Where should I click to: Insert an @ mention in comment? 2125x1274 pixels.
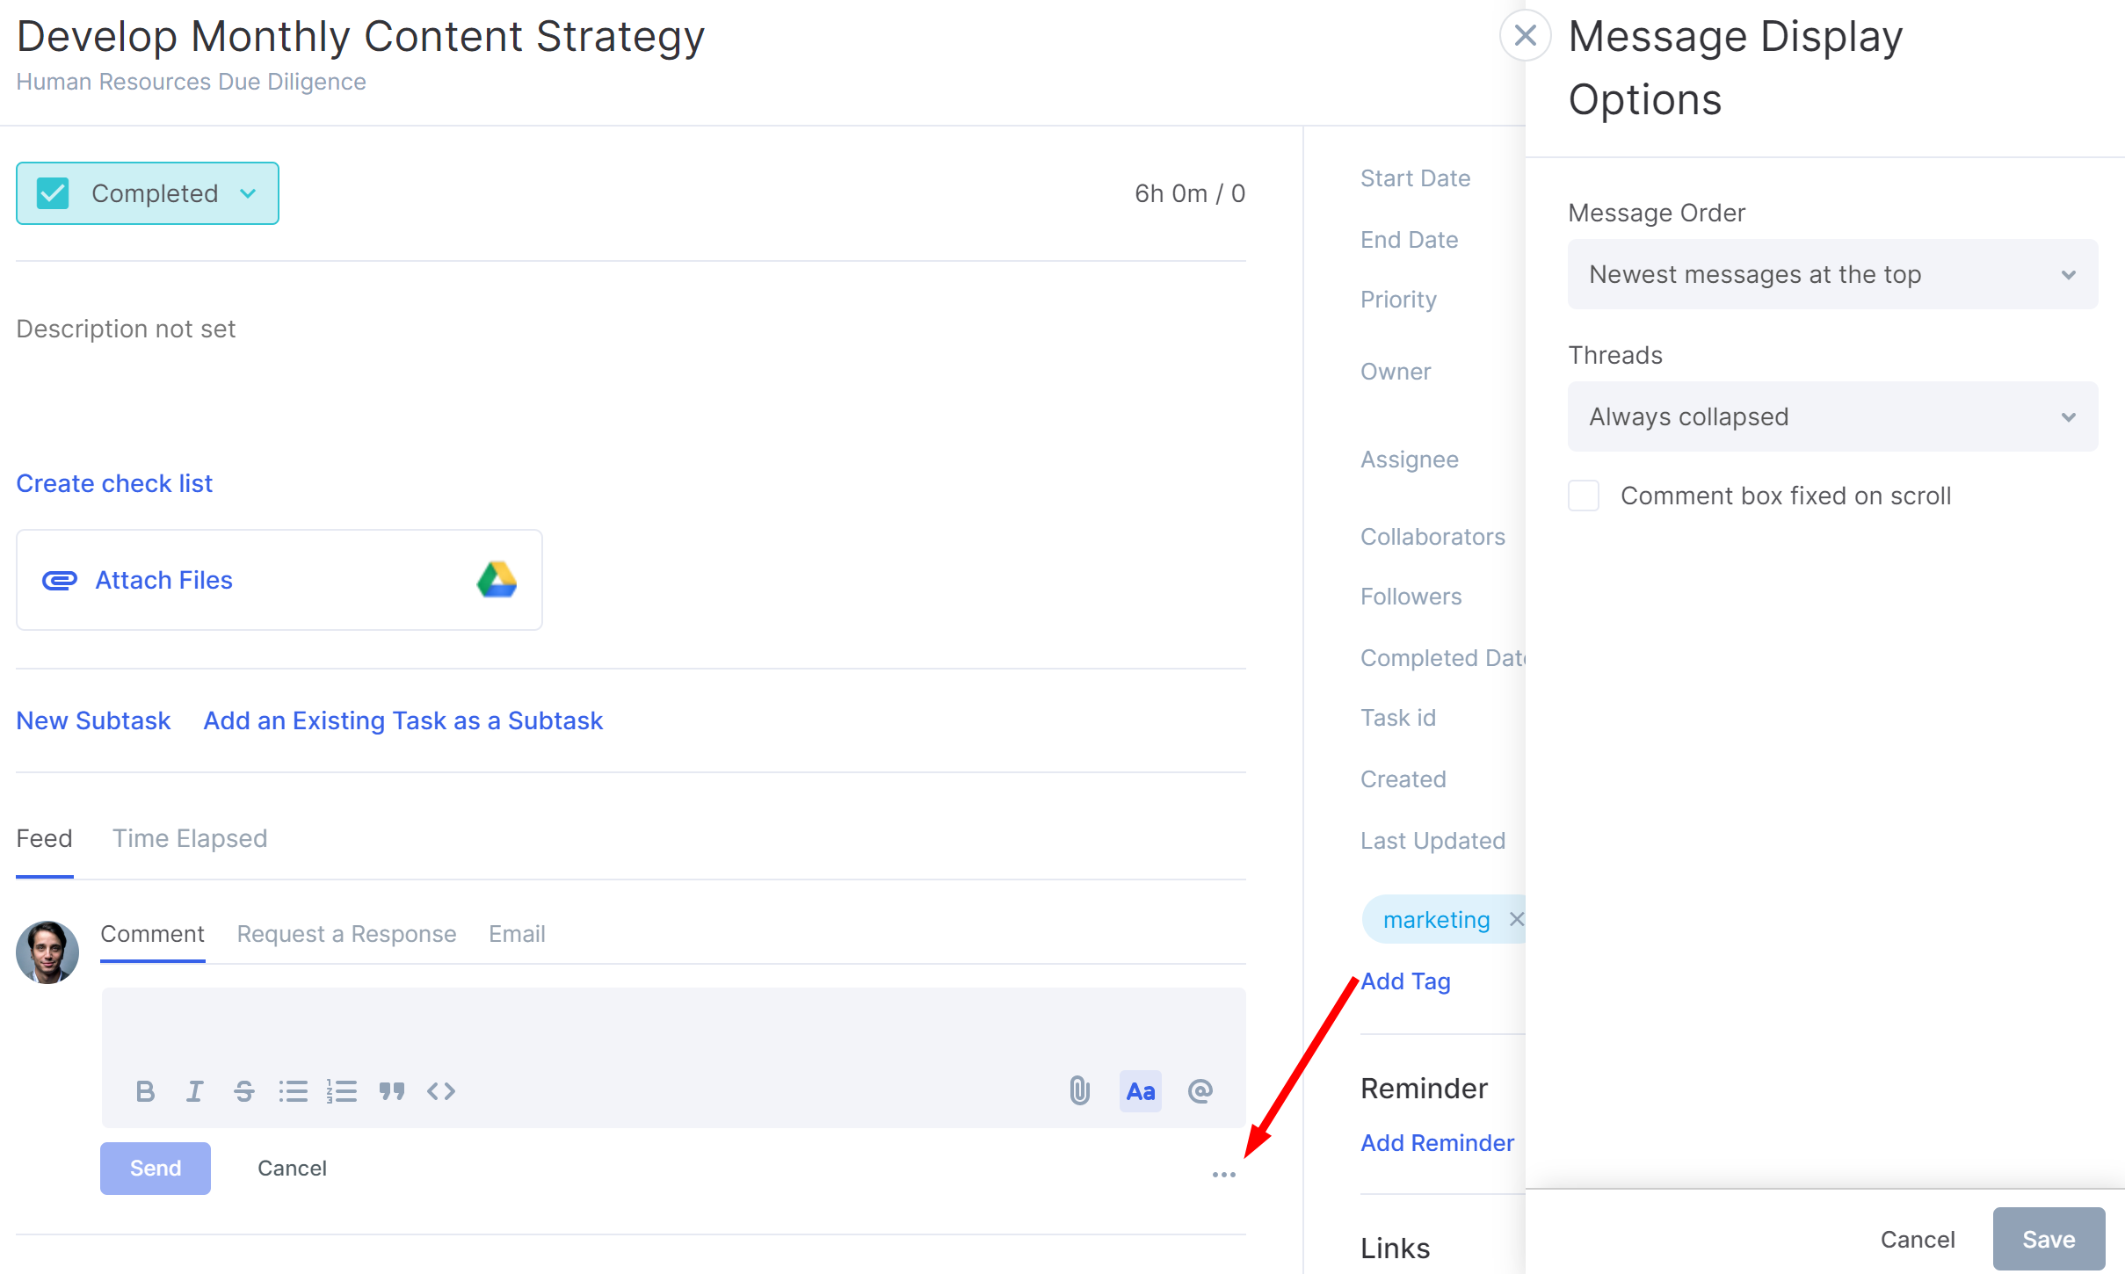point(1200,1091)
